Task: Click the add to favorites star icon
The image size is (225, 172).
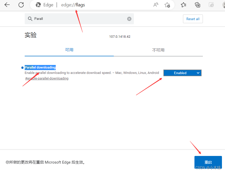Action: (167, 5)
